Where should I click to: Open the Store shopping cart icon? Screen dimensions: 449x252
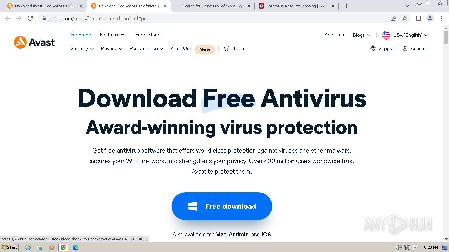[227, 48]
